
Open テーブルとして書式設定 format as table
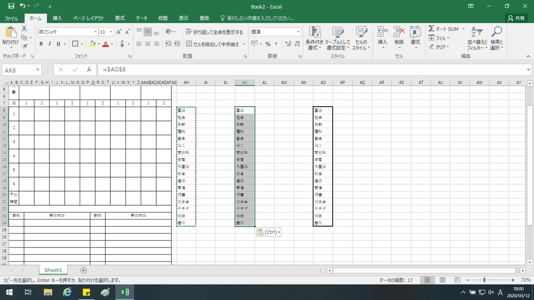(337, 38)
